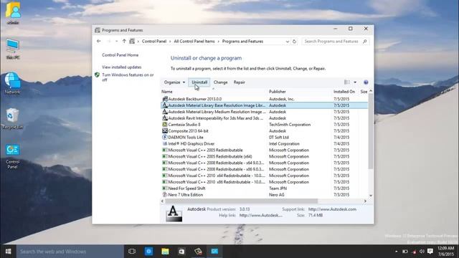Open the Action Center notifications icon

point(430,252)
